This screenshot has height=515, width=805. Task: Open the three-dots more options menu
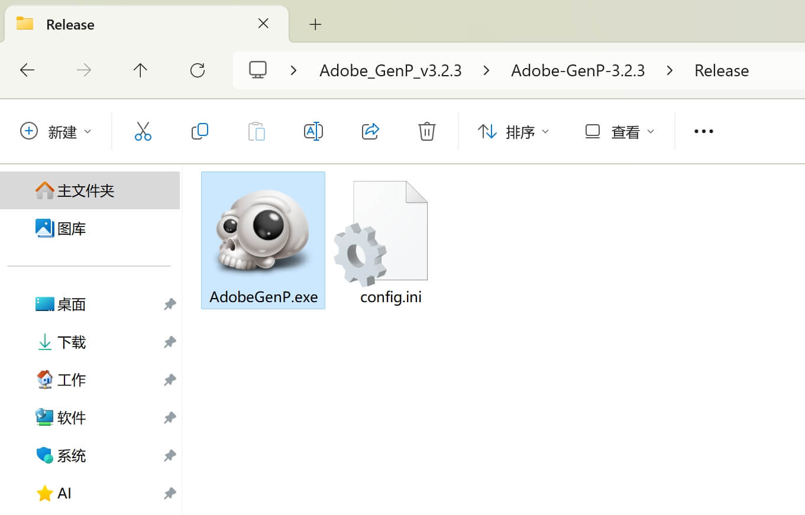click(703, 131)
